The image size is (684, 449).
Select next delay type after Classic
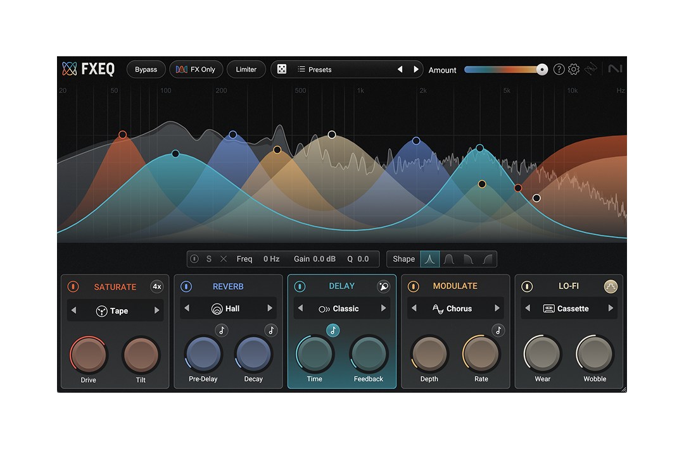[383, 308]
